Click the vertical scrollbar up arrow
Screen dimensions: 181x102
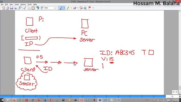[180, 12]
